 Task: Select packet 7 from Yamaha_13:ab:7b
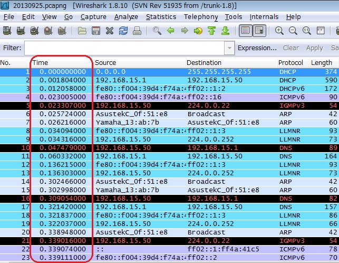tap(170, 123)
